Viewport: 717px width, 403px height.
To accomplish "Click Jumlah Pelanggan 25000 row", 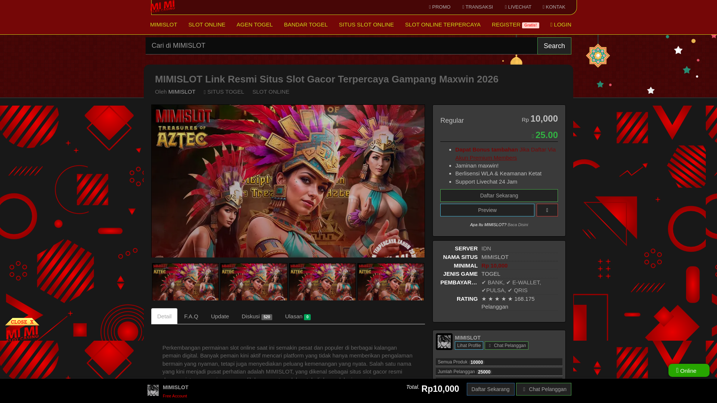I will click(499, 372).
